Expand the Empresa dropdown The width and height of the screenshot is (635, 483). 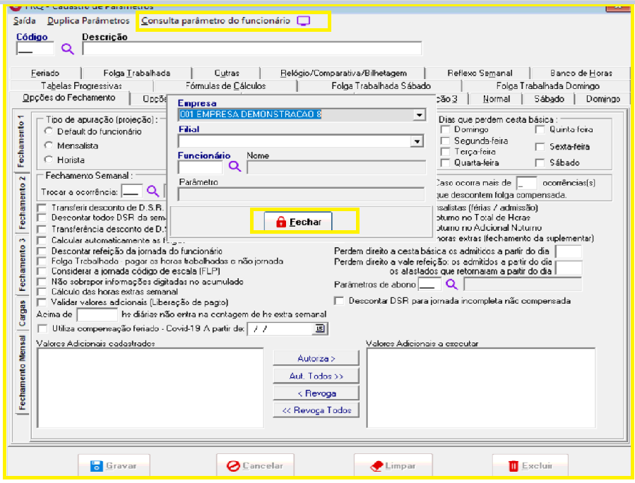point(419,115)
